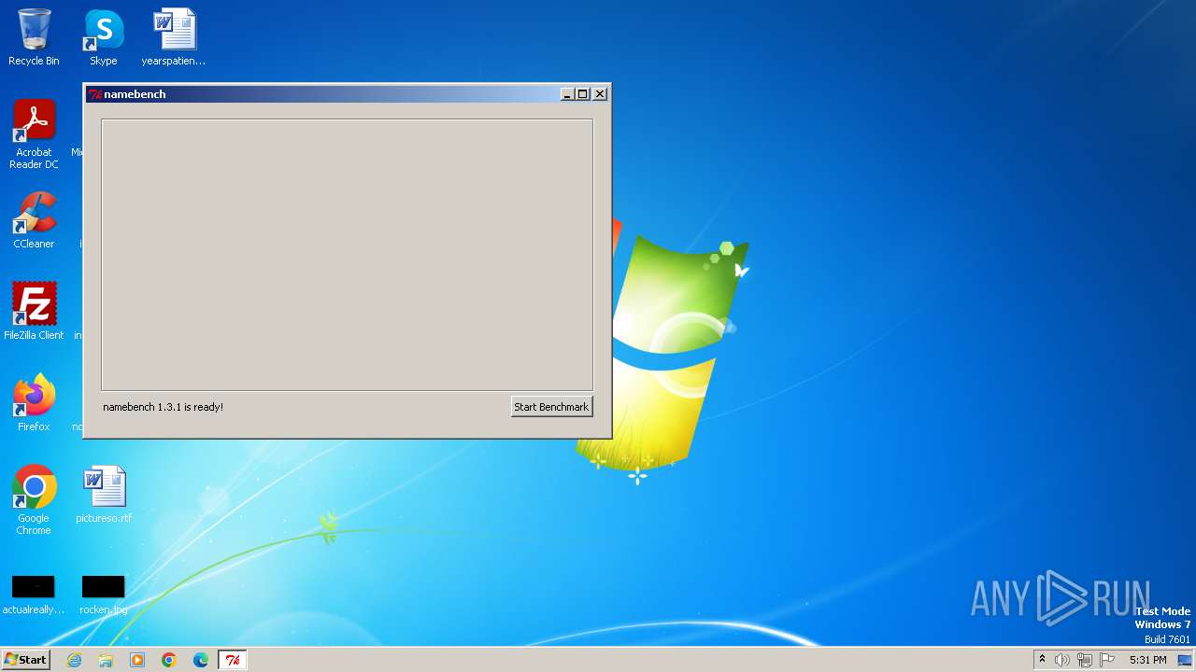The height and width of the screenshot is (672, 1196).
Task: Switch to the namebench taskbar button
Action: 233,660
